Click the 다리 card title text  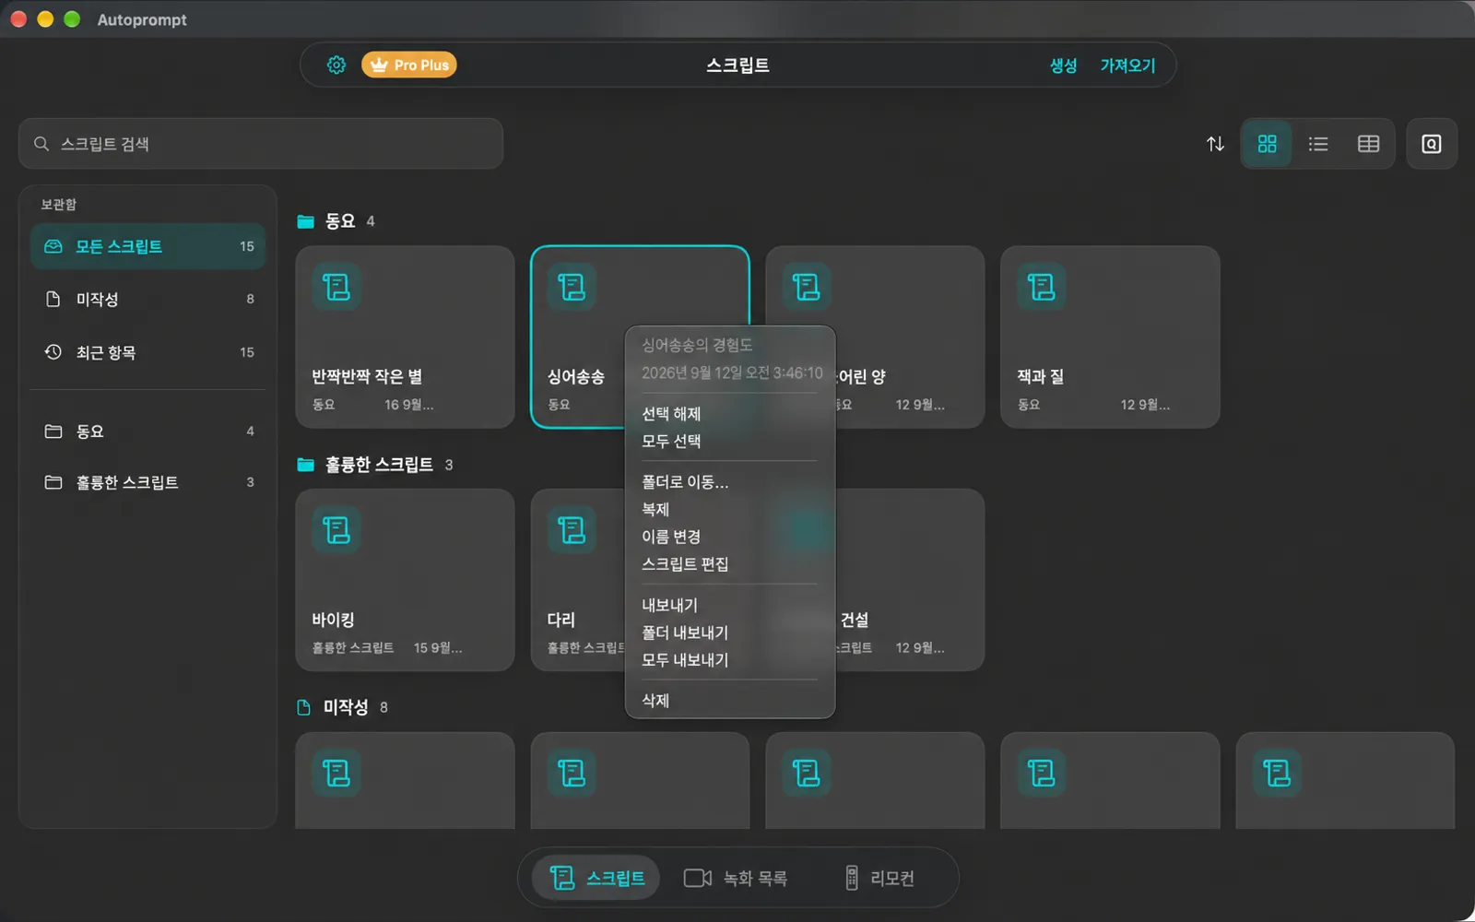coord(561,620)
